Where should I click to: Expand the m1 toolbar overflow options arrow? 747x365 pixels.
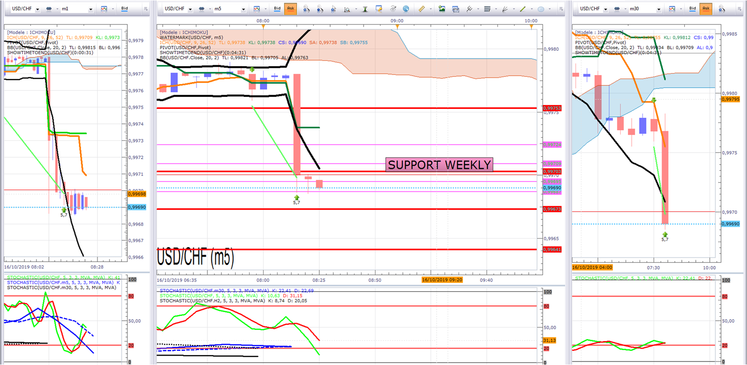pyautogui.click(x=145, y=9)
